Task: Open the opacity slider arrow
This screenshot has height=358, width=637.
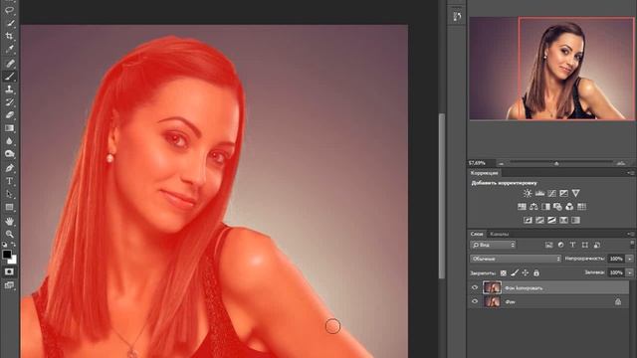Action: click(630, 259)
